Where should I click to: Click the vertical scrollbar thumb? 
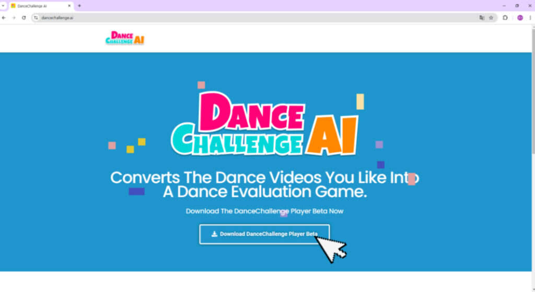coord(533,92)
